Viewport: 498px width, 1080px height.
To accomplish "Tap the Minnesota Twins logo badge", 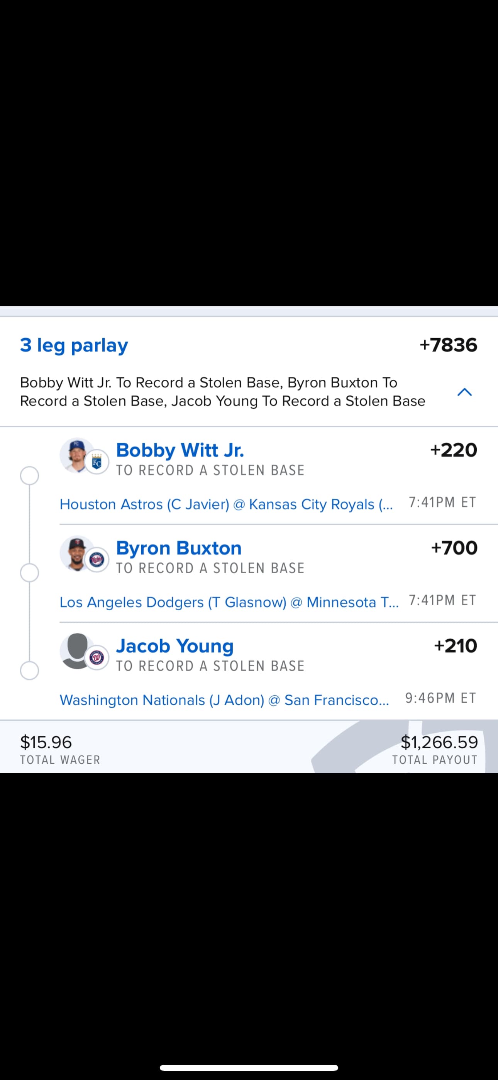I will tap(97, 560).
